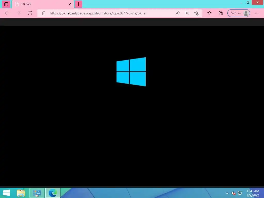
Task: Go back to previous page
Action: (7, 13)
